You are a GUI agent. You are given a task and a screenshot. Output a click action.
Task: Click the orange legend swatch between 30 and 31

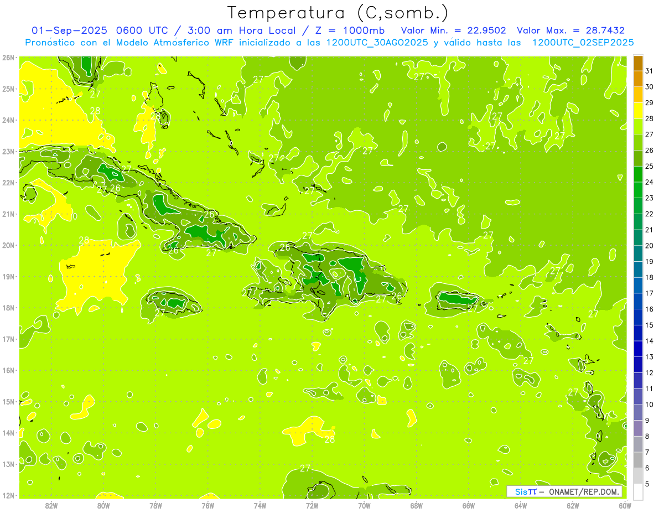pos(638,79)
